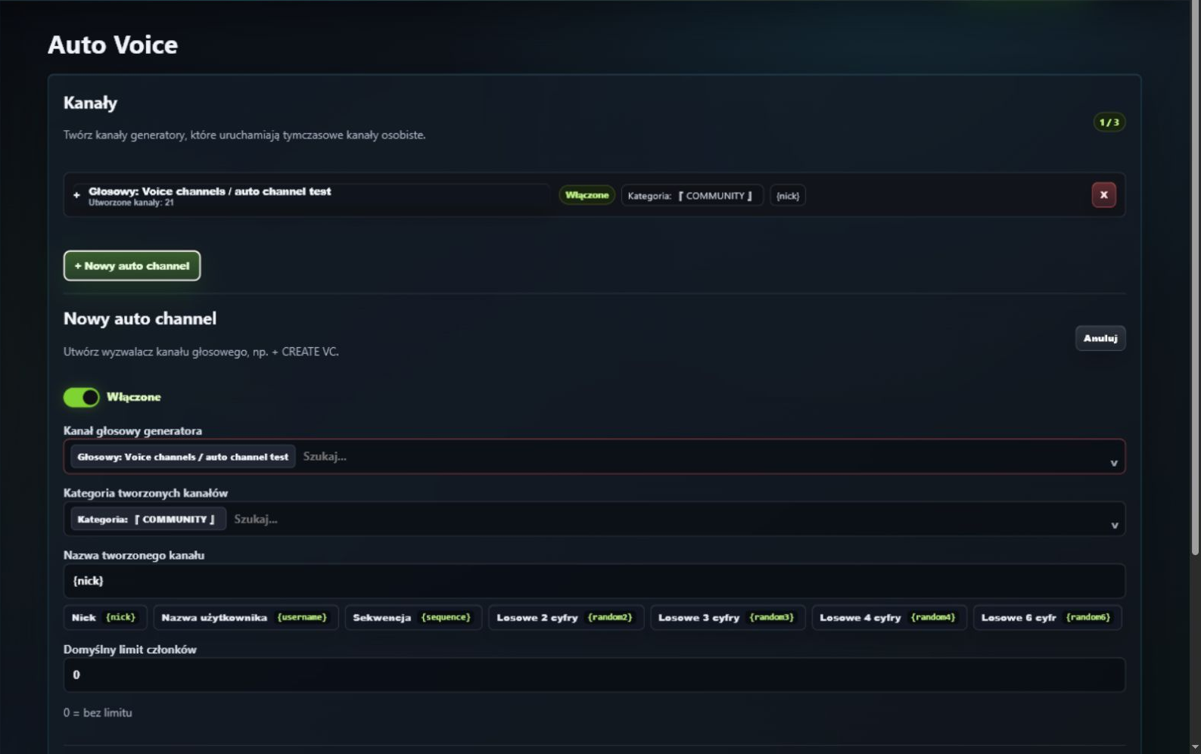Delete the existing auto channel with red X
This screenshot has width=1201, height=754.
click(x=1103, y=195)
